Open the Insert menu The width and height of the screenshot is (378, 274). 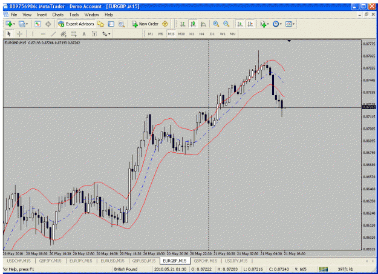coord(42,15)
